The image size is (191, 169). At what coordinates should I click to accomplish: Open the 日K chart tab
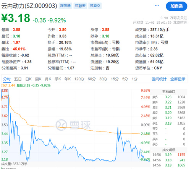tap(29, 79)
